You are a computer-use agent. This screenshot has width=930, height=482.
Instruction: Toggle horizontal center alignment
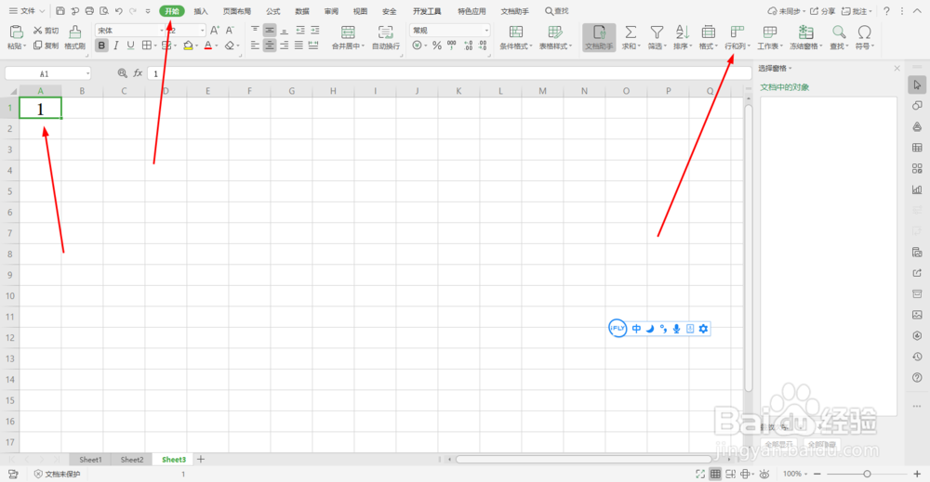pos(270,46)
